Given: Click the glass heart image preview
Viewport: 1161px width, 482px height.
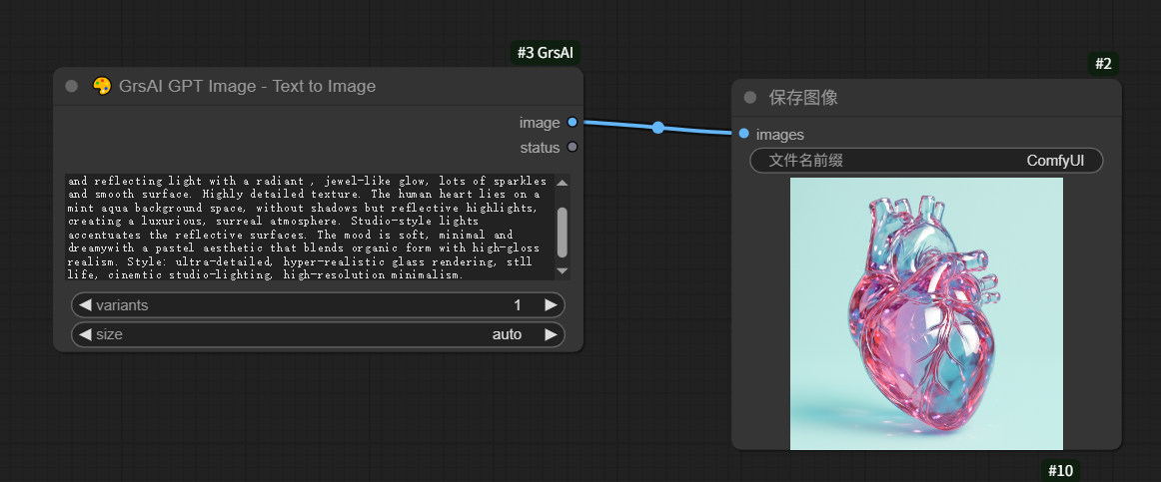Looking at the screenshot, I should coord(926,313).
